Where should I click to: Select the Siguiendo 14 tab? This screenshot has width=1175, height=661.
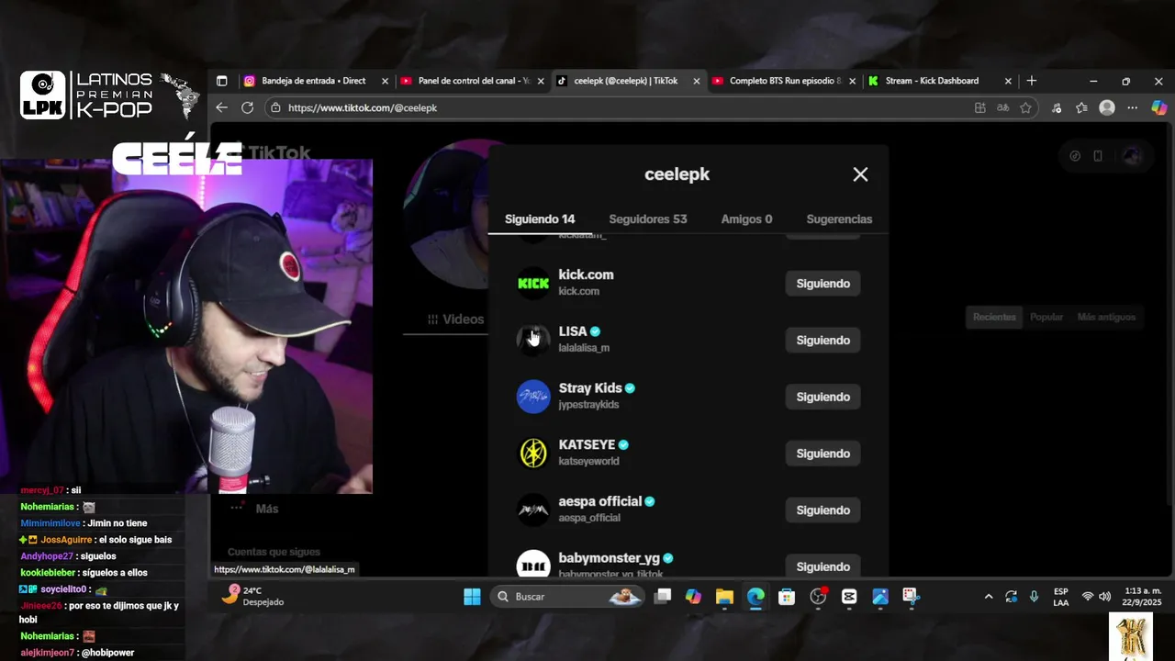[x=540, y=219]
